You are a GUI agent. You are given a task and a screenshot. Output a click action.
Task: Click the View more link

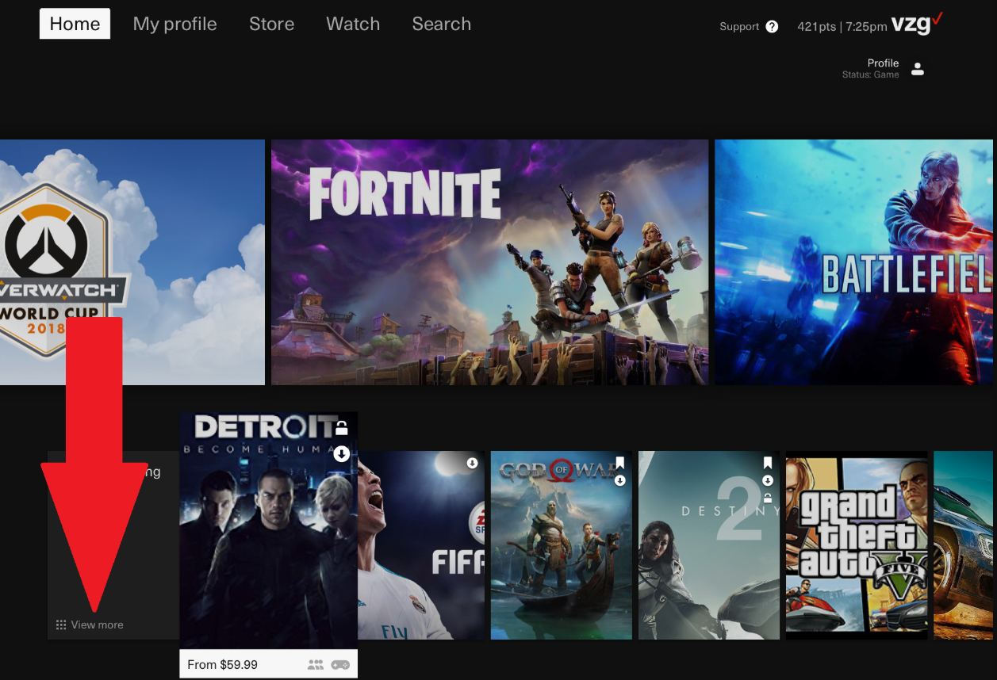click(97, 625)
